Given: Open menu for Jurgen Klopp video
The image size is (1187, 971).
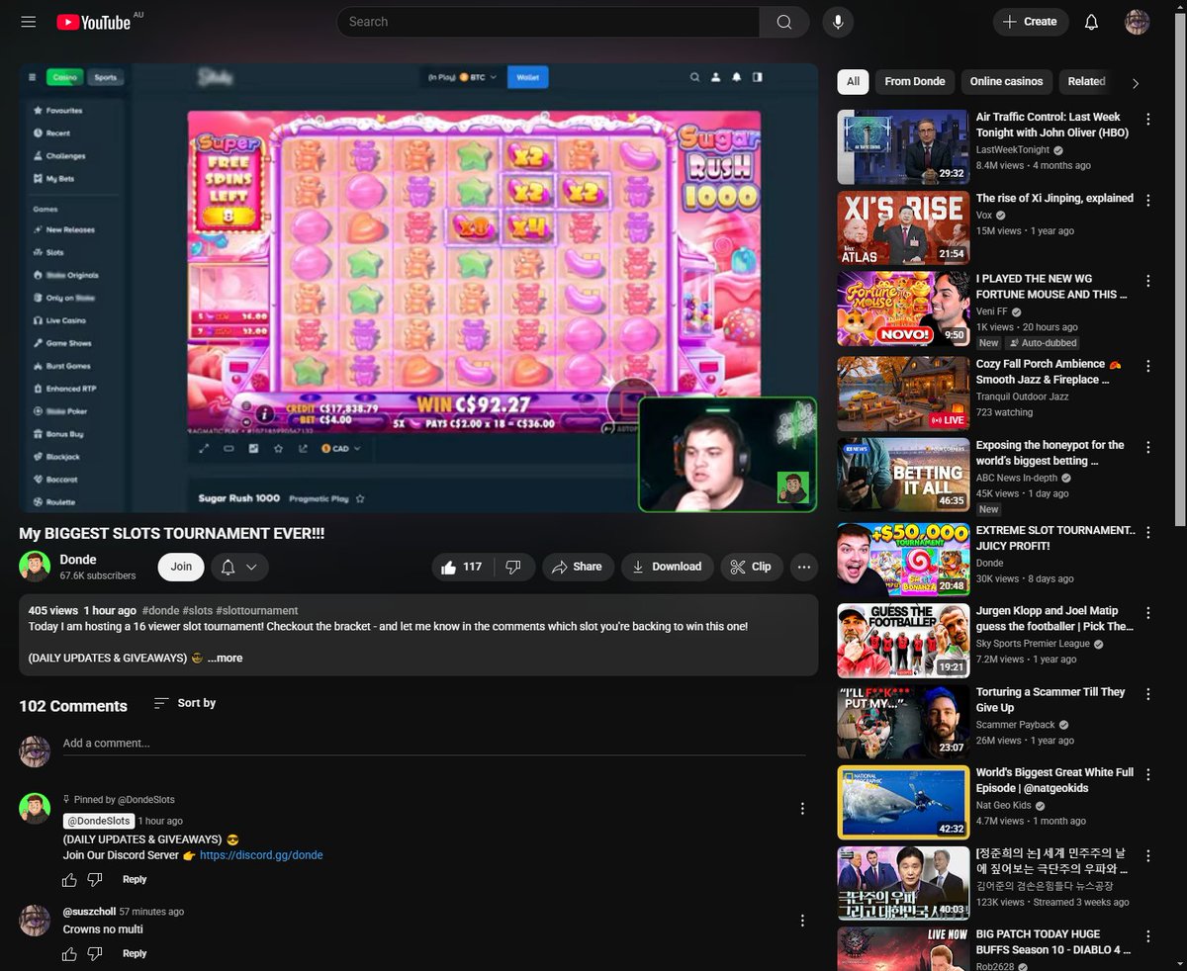Looking at the screenshot, I should point(1147,613).
